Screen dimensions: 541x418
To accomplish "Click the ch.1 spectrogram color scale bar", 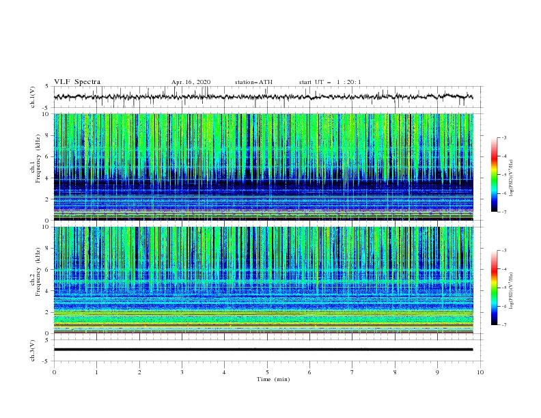I will tap(495, 175).
